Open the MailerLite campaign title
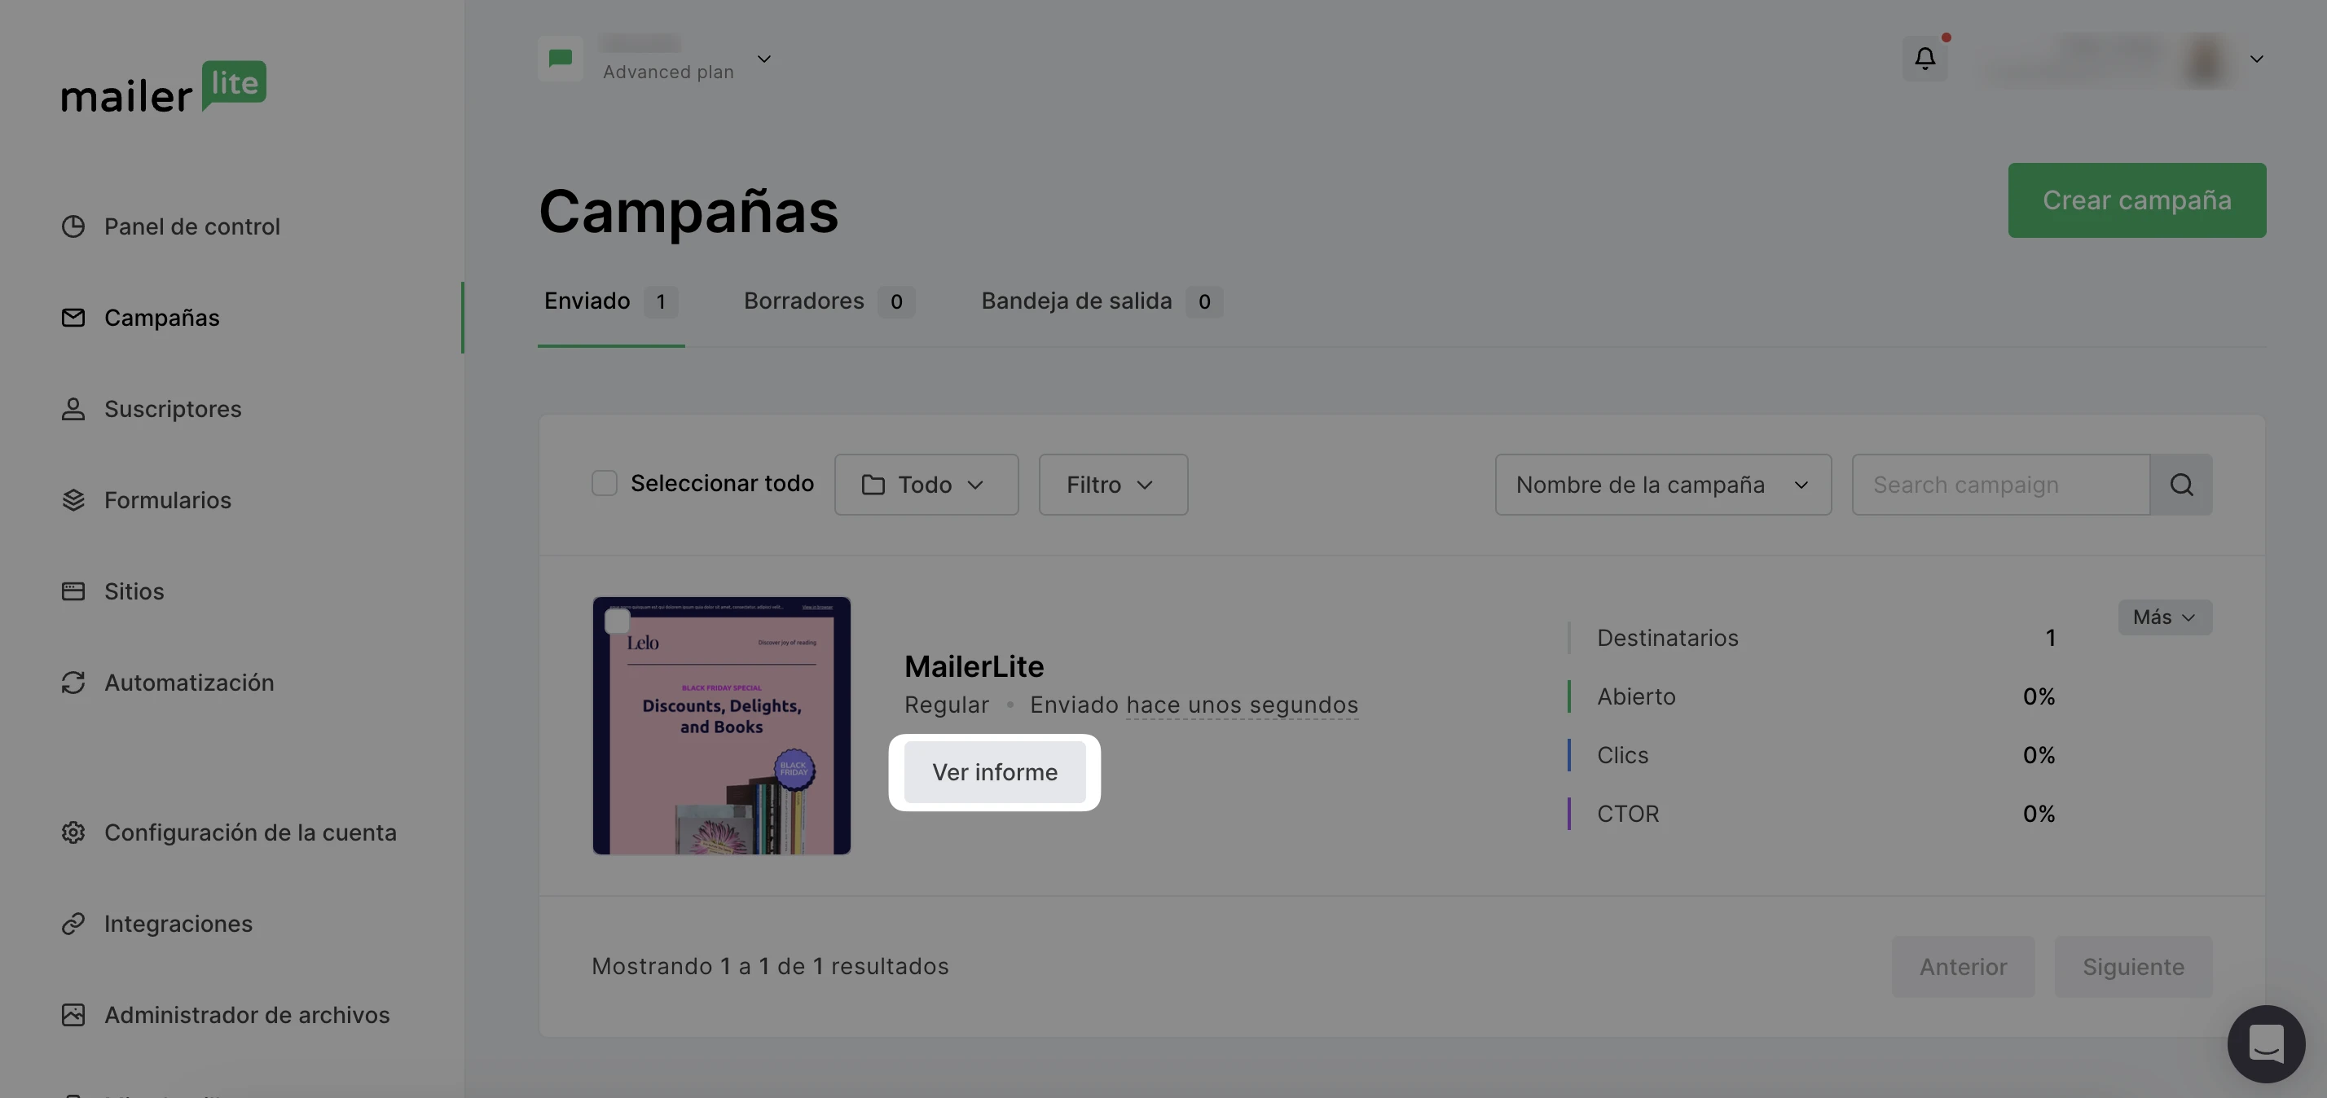This screenshot has width=2327, height=1098. click(x=974, y=665)
